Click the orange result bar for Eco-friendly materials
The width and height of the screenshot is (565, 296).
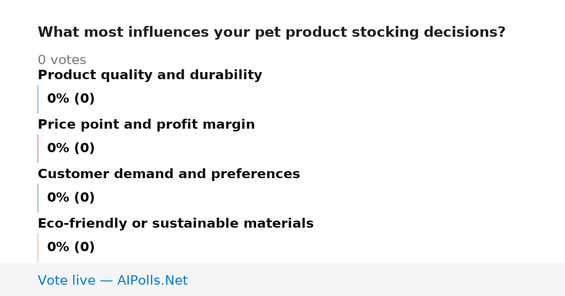coord(38,247)
